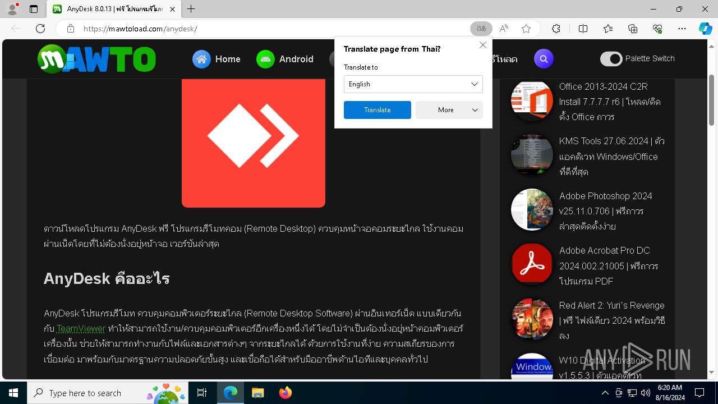The image size is (718, 404).
Task: Click the taskbar search box
Action: [x=108, y=393]
